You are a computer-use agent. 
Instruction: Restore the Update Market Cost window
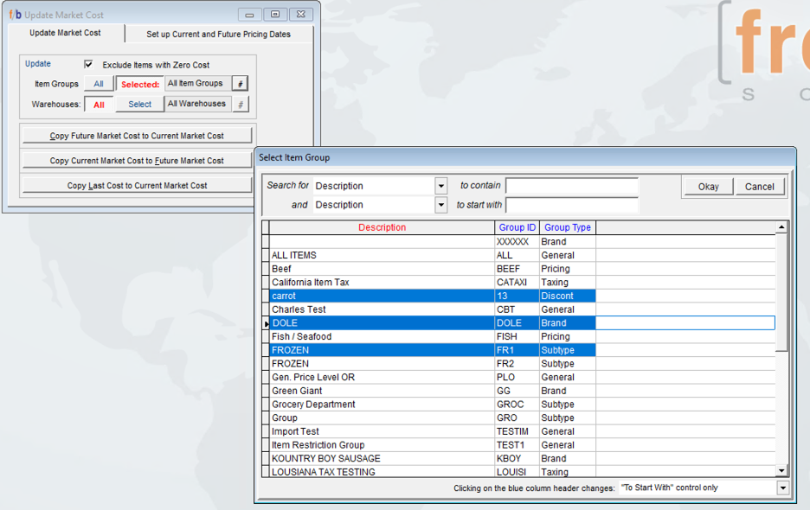pos(275,15)
